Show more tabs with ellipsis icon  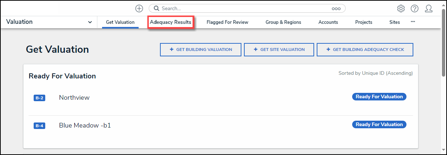click(x=413, y=22)
